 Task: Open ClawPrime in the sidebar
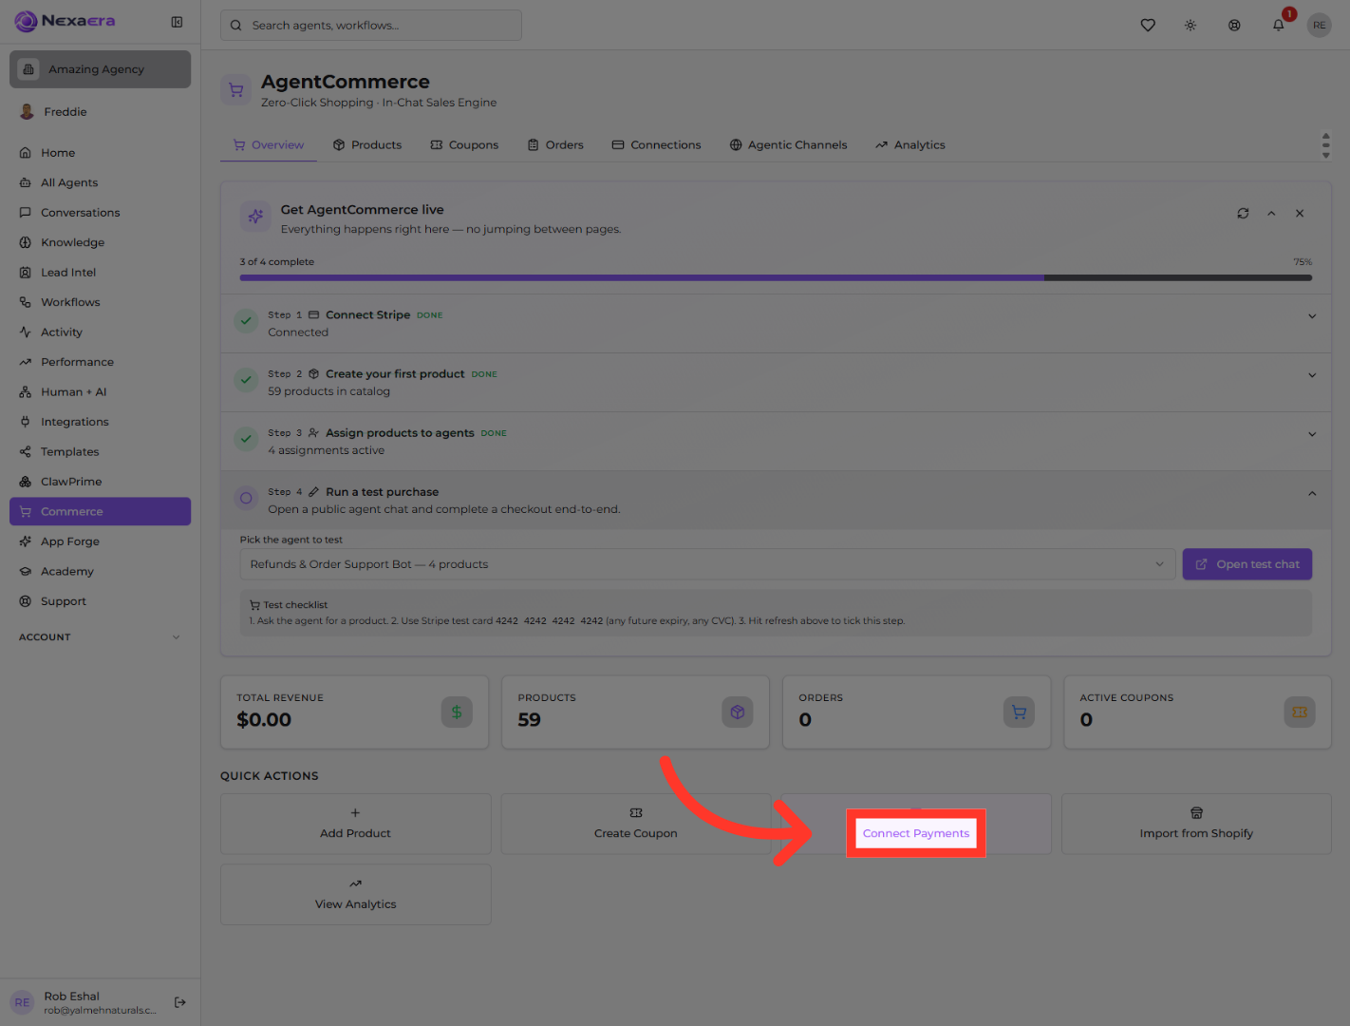100,482
